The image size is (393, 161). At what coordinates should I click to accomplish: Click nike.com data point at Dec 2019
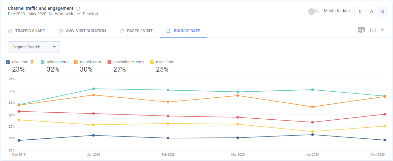tap(19, 140)
